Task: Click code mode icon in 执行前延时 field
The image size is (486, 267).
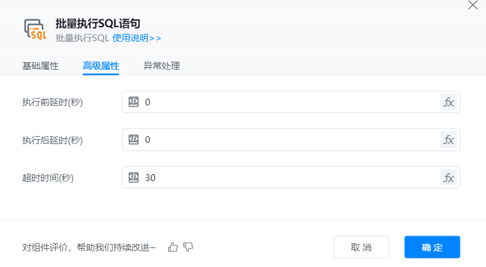Action: pyautogui.click(x=134, y=102)
